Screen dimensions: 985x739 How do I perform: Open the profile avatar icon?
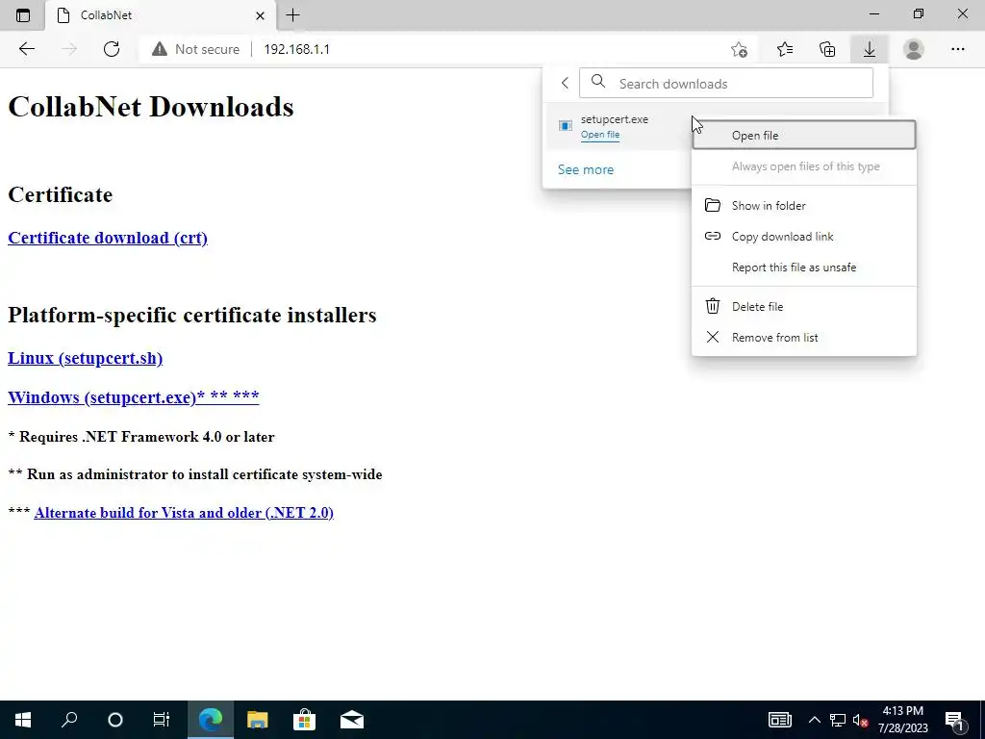coord(914,49)
